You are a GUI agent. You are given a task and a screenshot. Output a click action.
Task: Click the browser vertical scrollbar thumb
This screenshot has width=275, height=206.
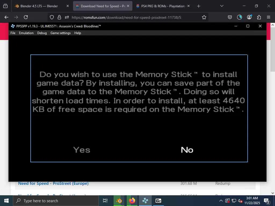pos(273,49)
